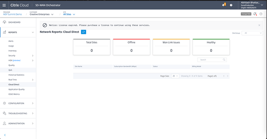Click the SD-WAN Orchestrator title
The height and width of the screenshot is (139, 267).
pyautogui.click(x=48, y=5)
